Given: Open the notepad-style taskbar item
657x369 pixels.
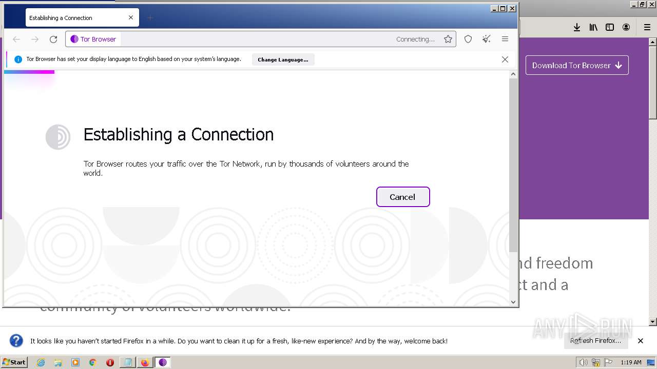Looking at the screenshot, I should pyautogui.click(x=127, y=362).
